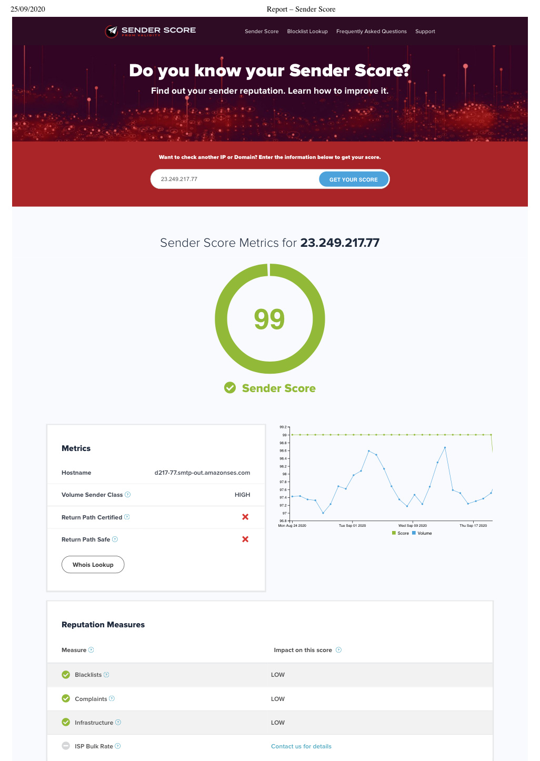Click chart axis label Tue Sep 01 2020
This screenshot has width=540, height=761.
pos(352,526)
